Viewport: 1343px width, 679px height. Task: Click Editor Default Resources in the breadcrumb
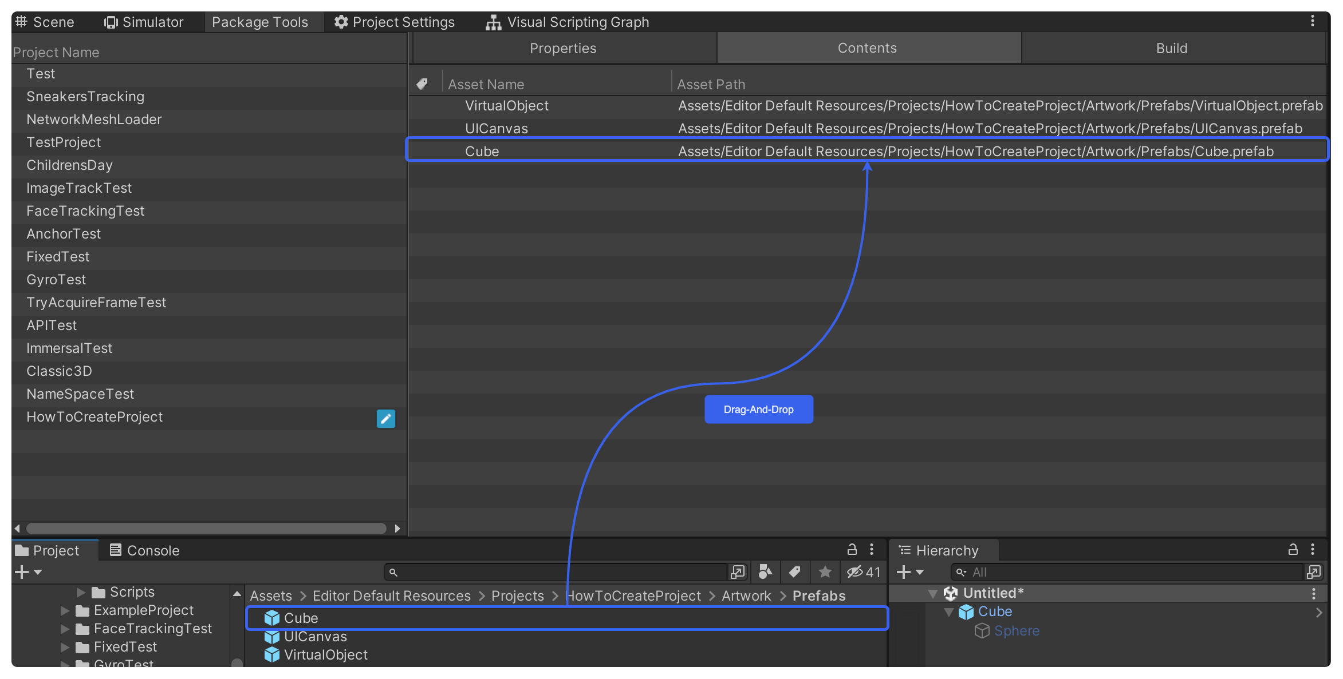pyautogui.click(x=392, y=596)
